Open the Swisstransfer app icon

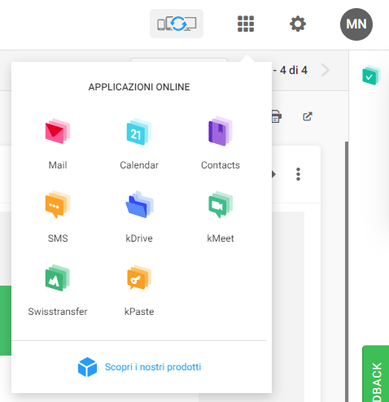click(x=58, y=277)
